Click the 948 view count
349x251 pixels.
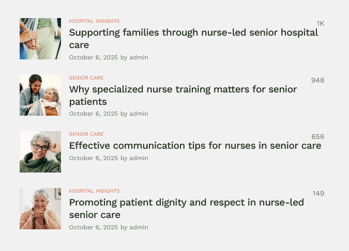click(317, 81)
